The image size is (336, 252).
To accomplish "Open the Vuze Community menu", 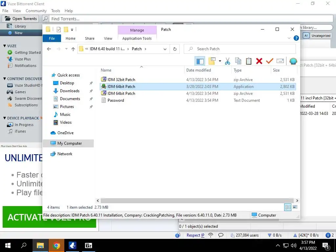I will 36,11.
